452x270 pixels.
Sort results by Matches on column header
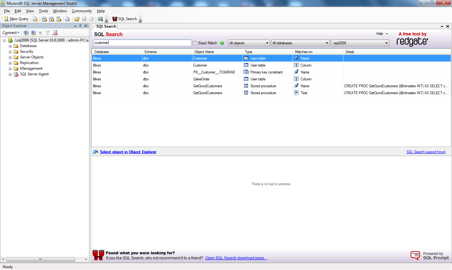[x=318, y=52]
